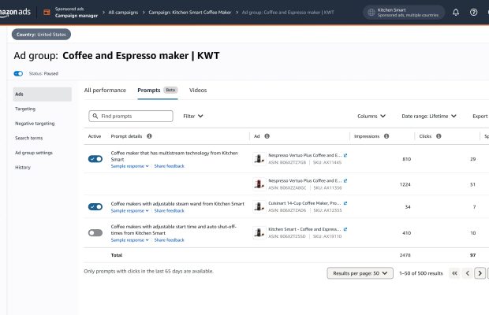This screenshot has height=315, width=489.
Task: Select Negative targeting in the sidebar
Action: point(35,124)
